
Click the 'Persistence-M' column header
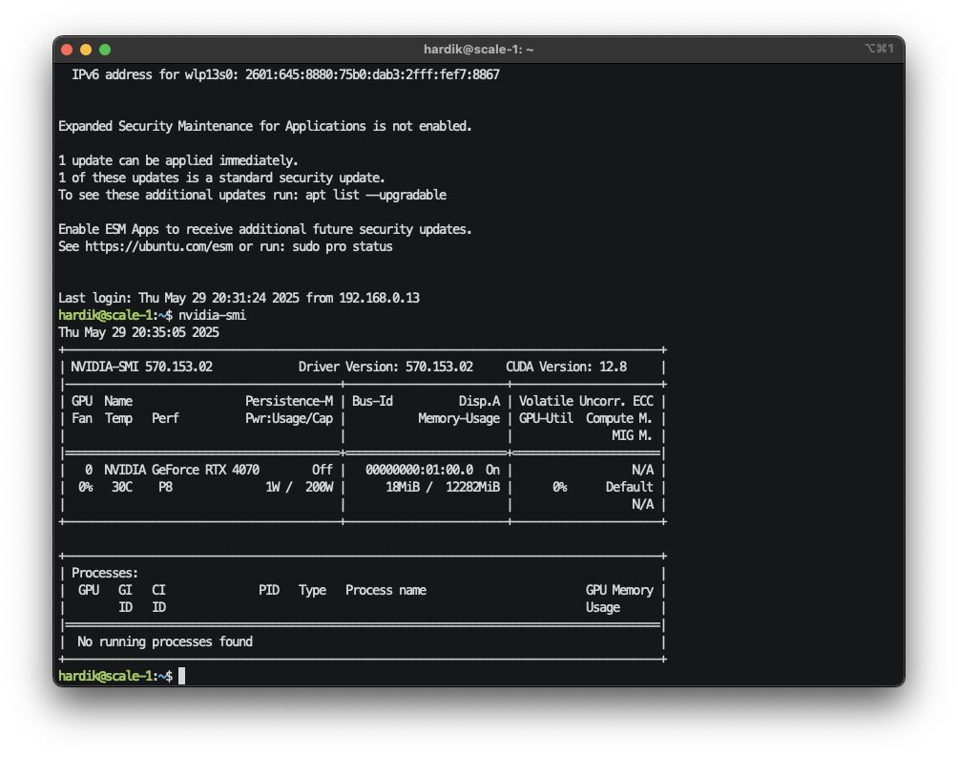289,401
